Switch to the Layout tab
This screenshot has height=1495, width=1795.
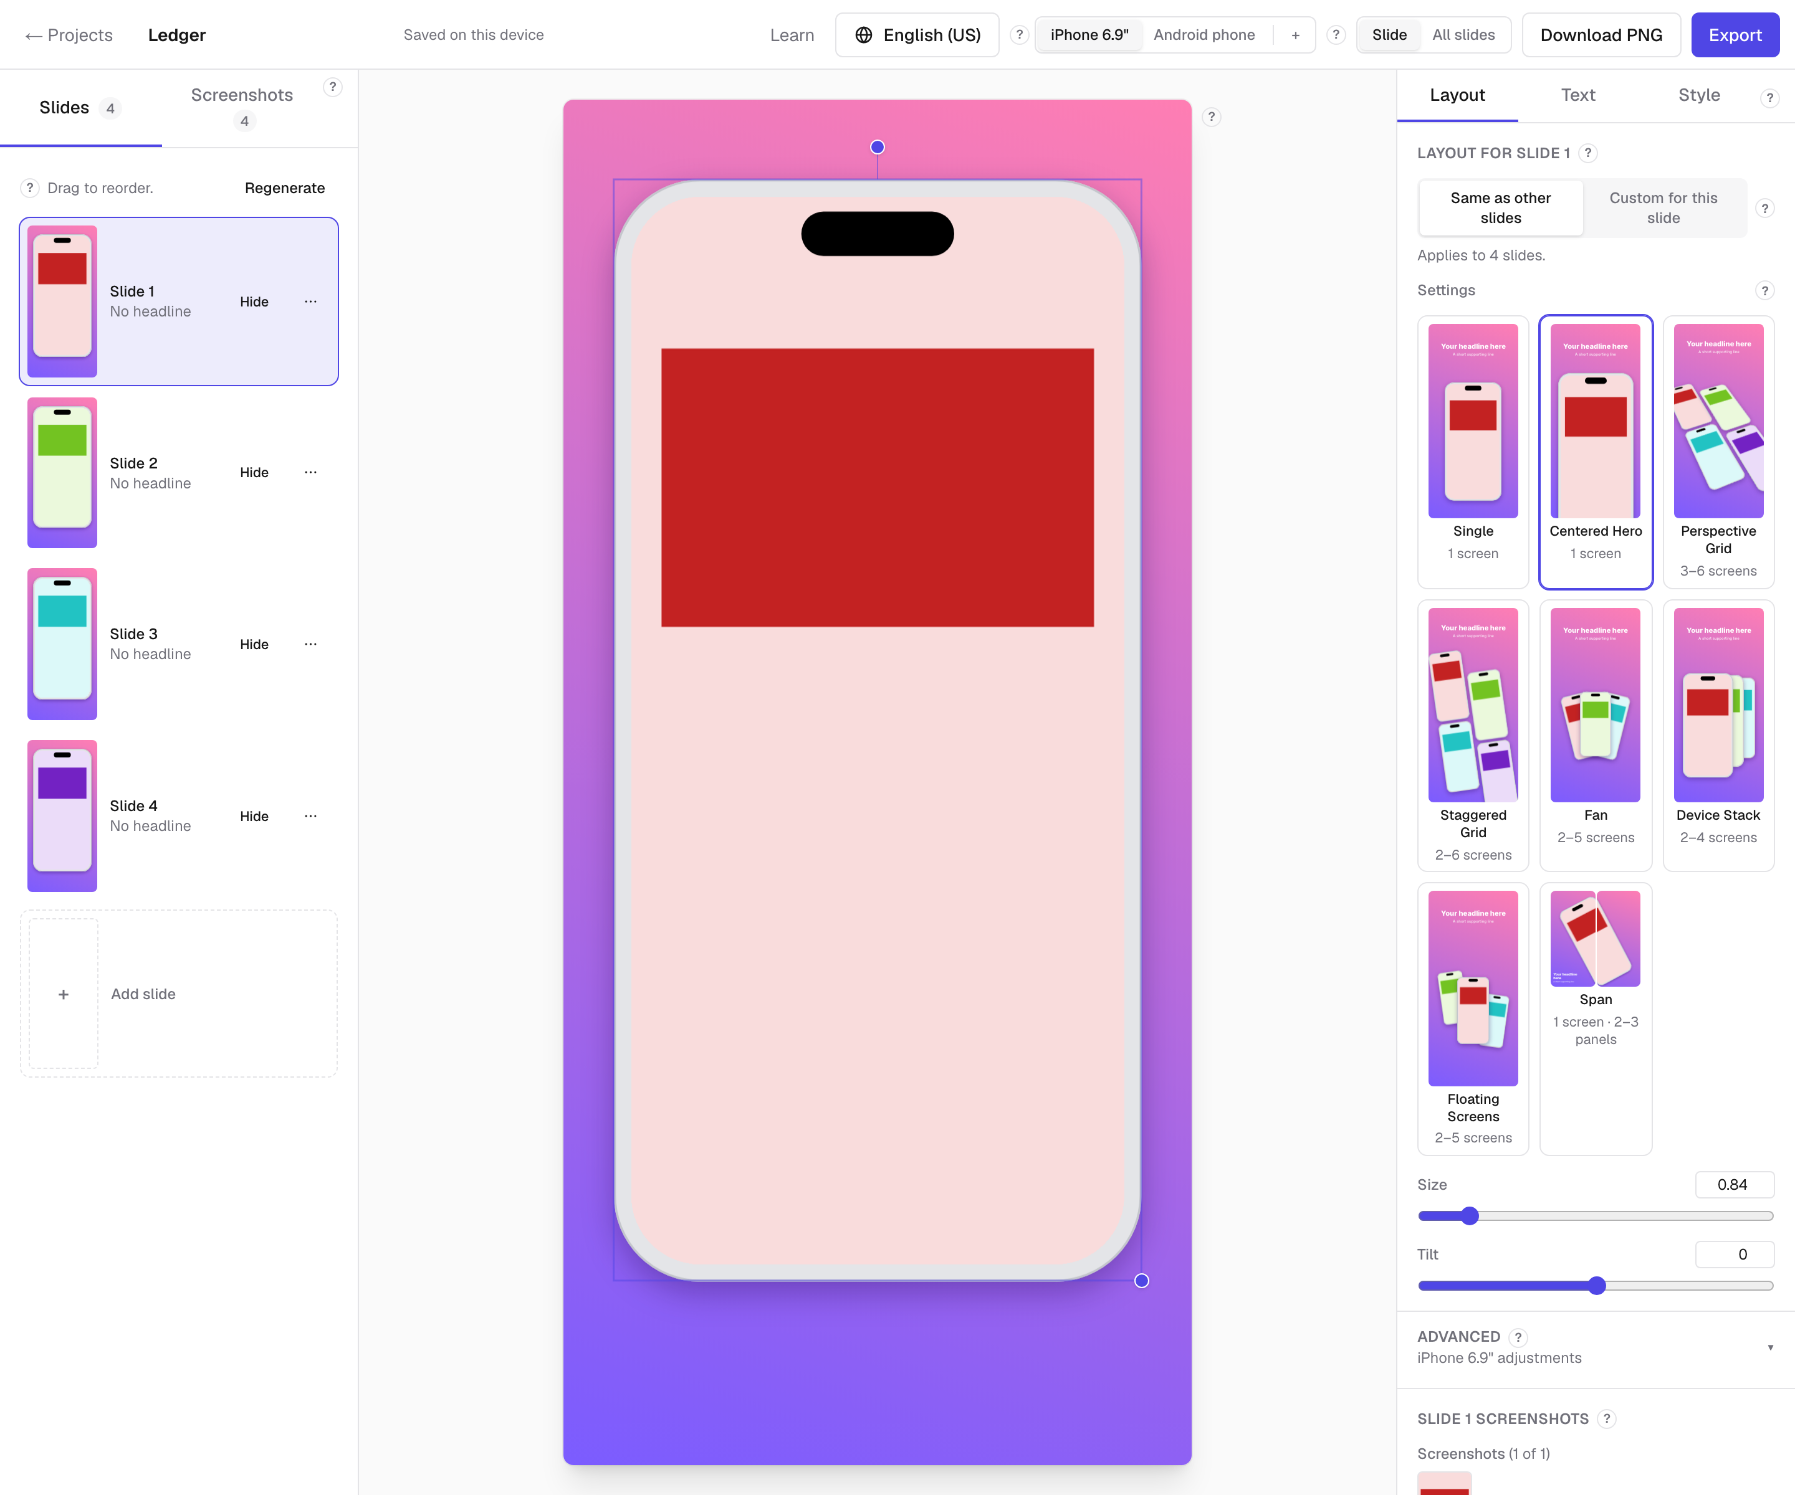1457,95
